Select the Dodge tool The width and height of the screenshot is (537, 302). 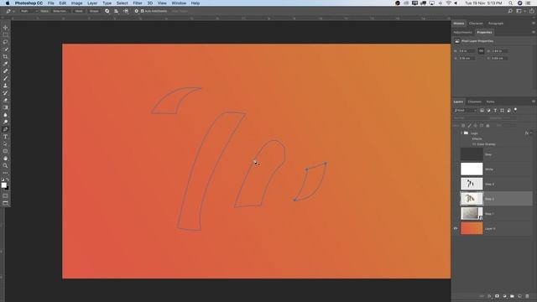[5, 122]
